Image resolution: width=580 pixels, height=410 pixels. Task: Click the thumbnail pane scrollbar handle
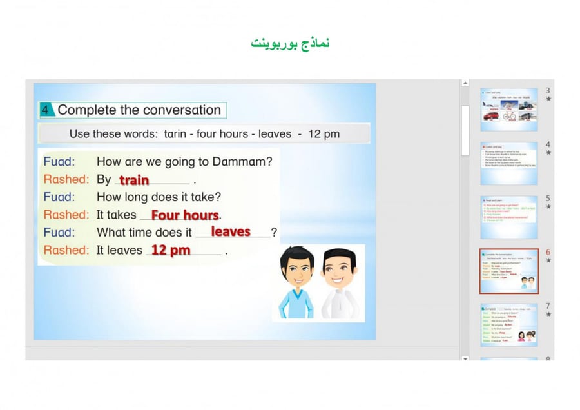[465, 130]
